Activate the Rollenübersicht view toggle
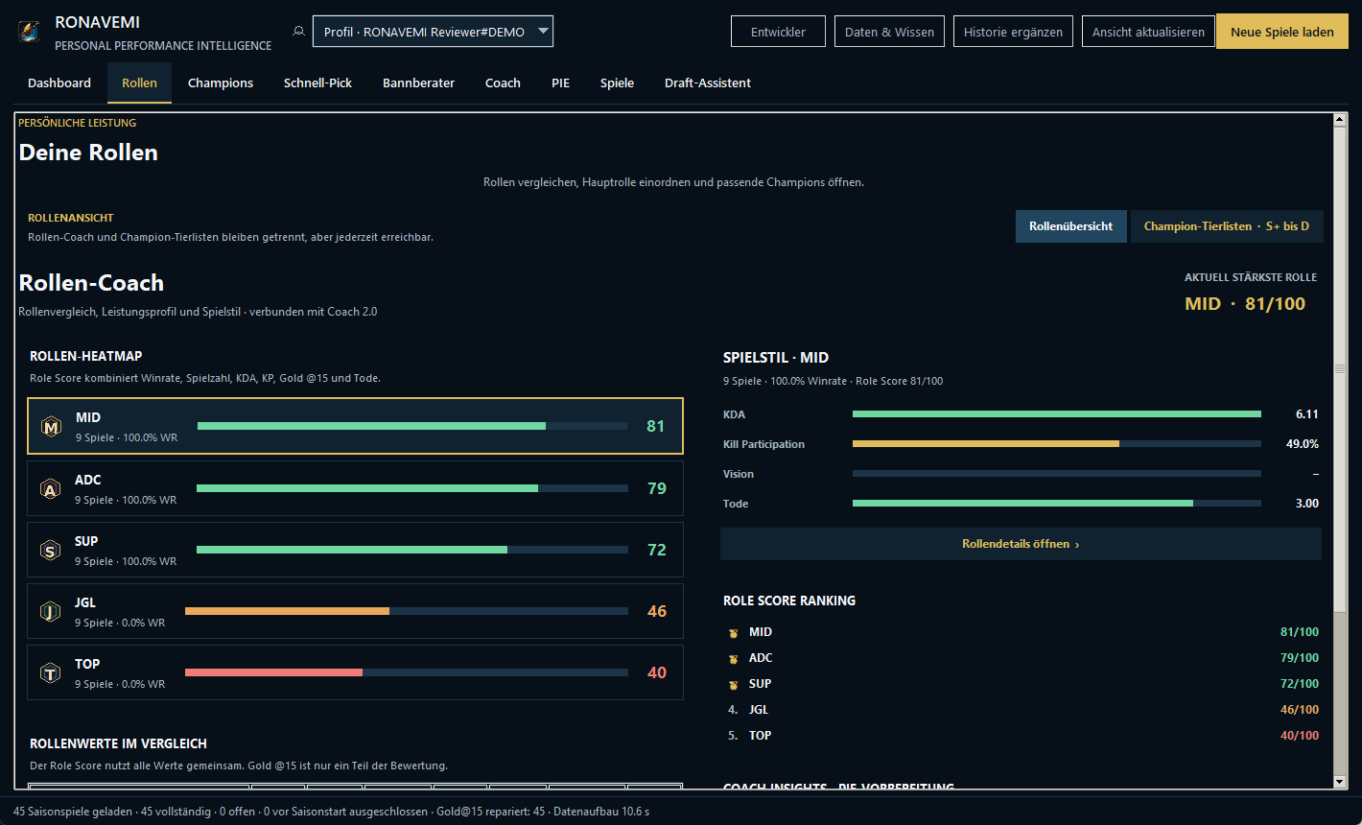 click(1071, 226)
